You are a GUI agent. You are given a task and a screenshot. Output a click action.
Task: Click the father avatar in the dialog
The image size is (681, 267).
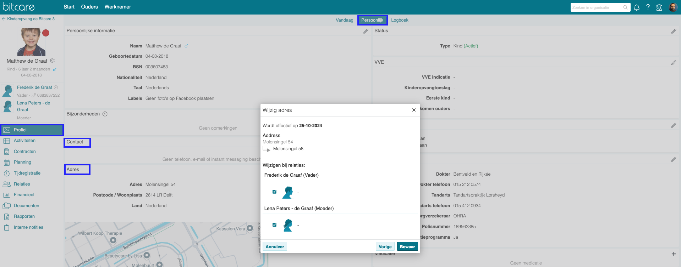point(288,192)
